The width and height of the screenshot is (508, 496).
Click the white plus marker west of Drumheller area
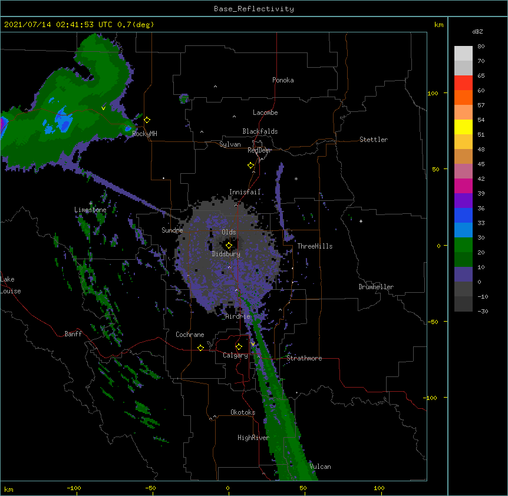(361, 221)
